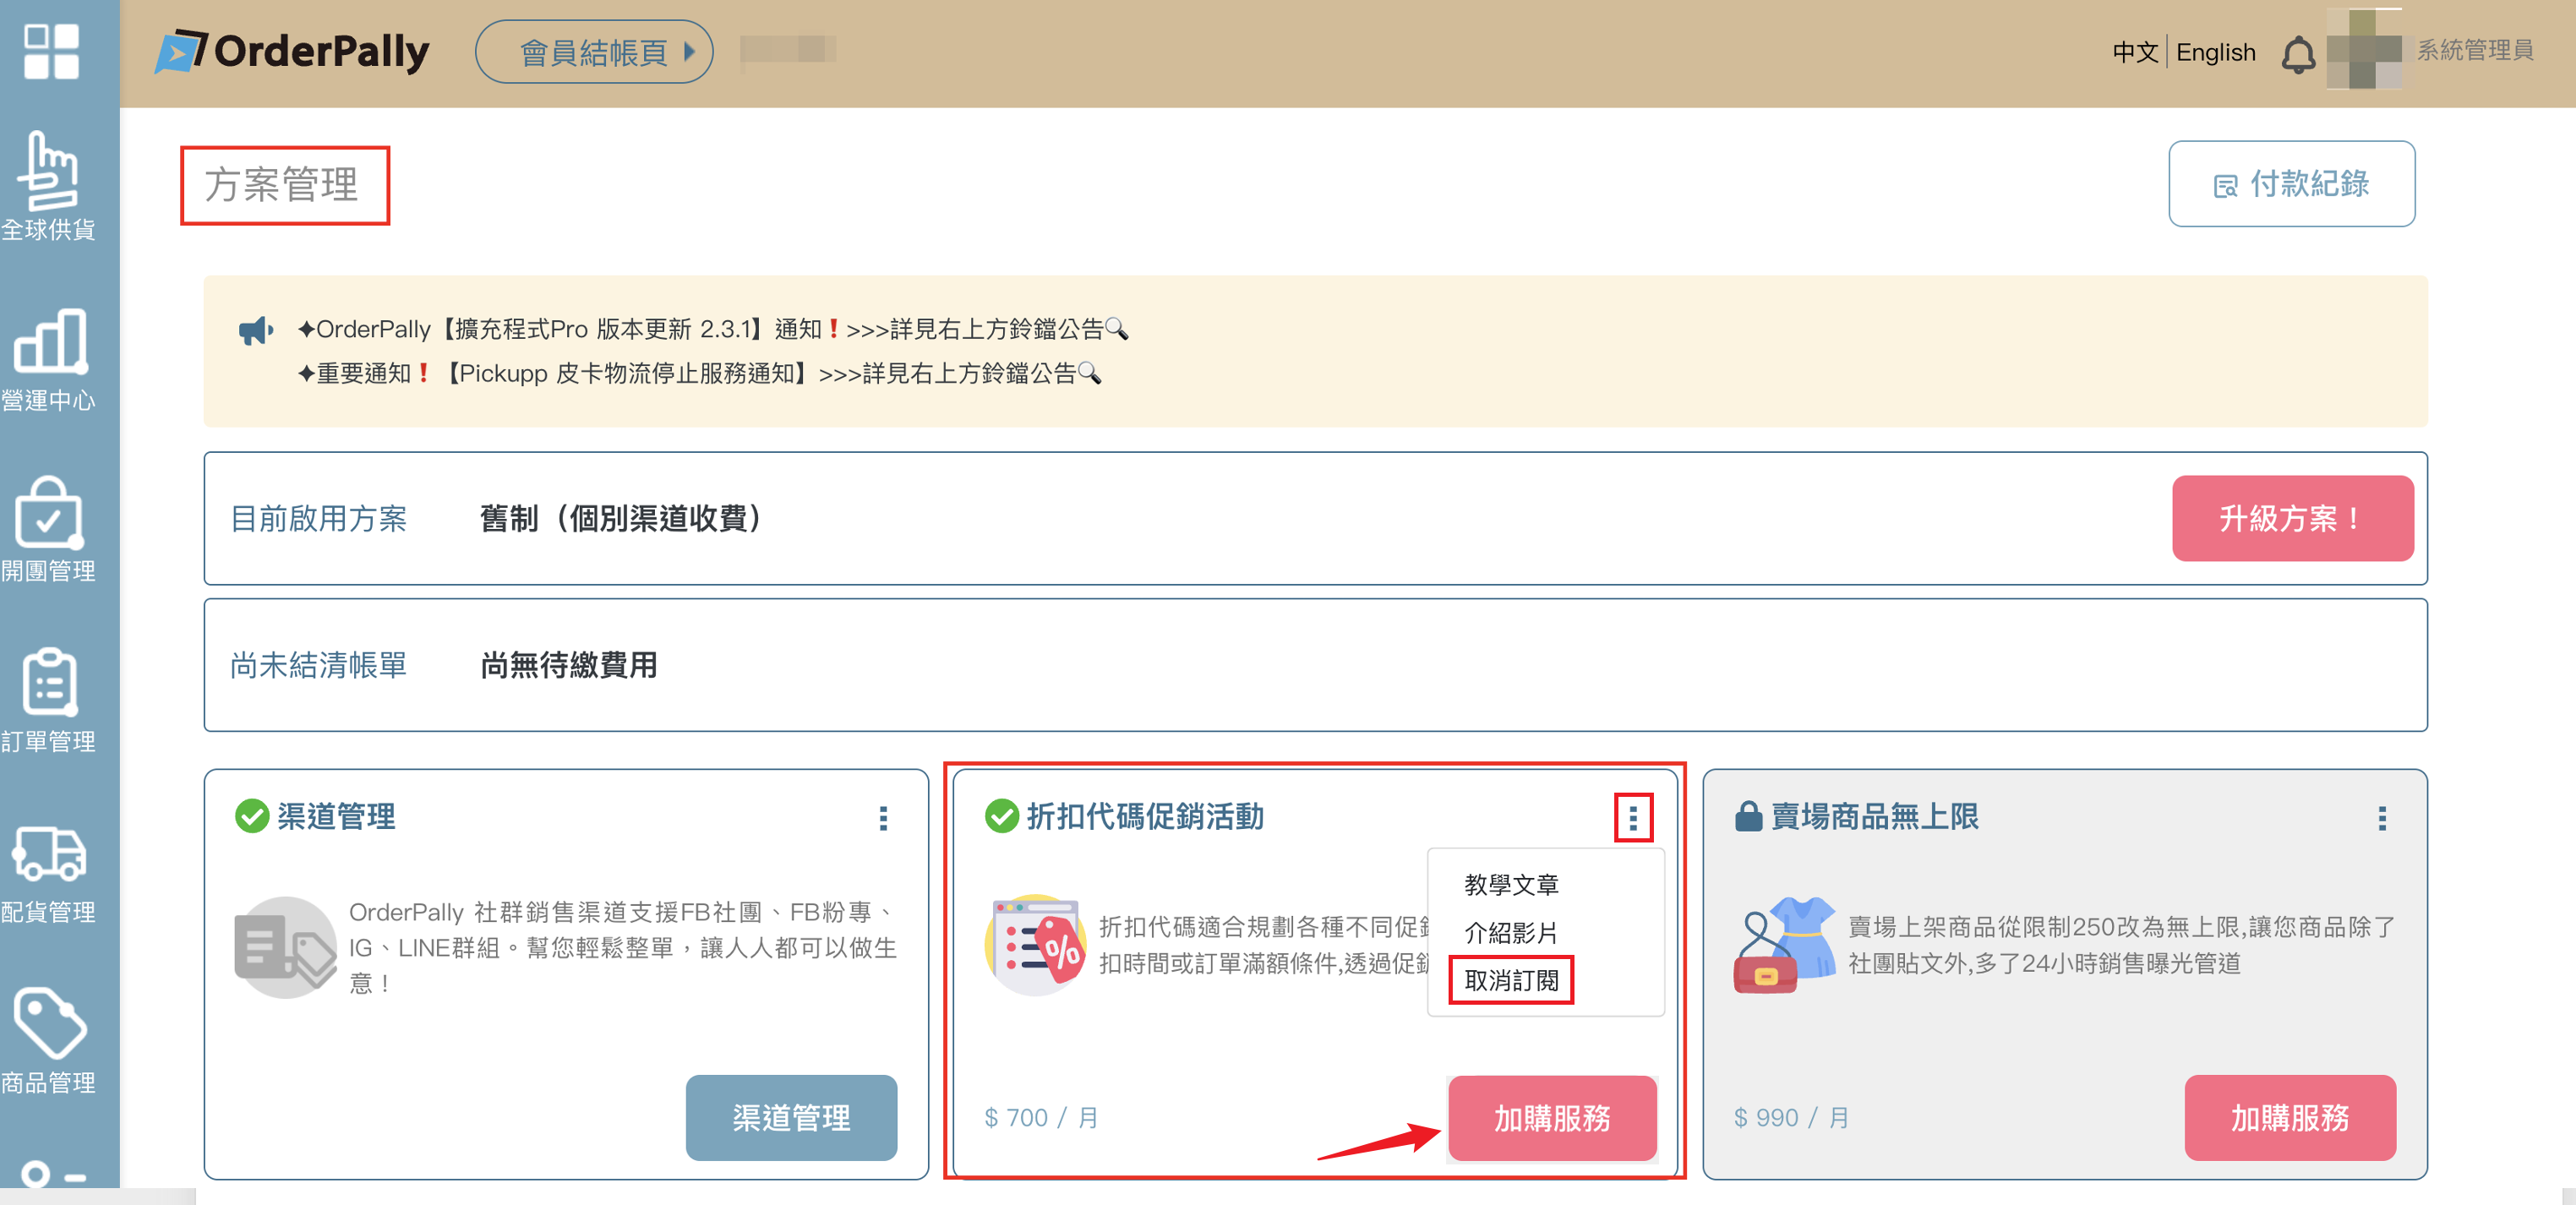Click the channel management illustration
The height and width of the screenshot is (1205, 2576).
click(286, 946)
